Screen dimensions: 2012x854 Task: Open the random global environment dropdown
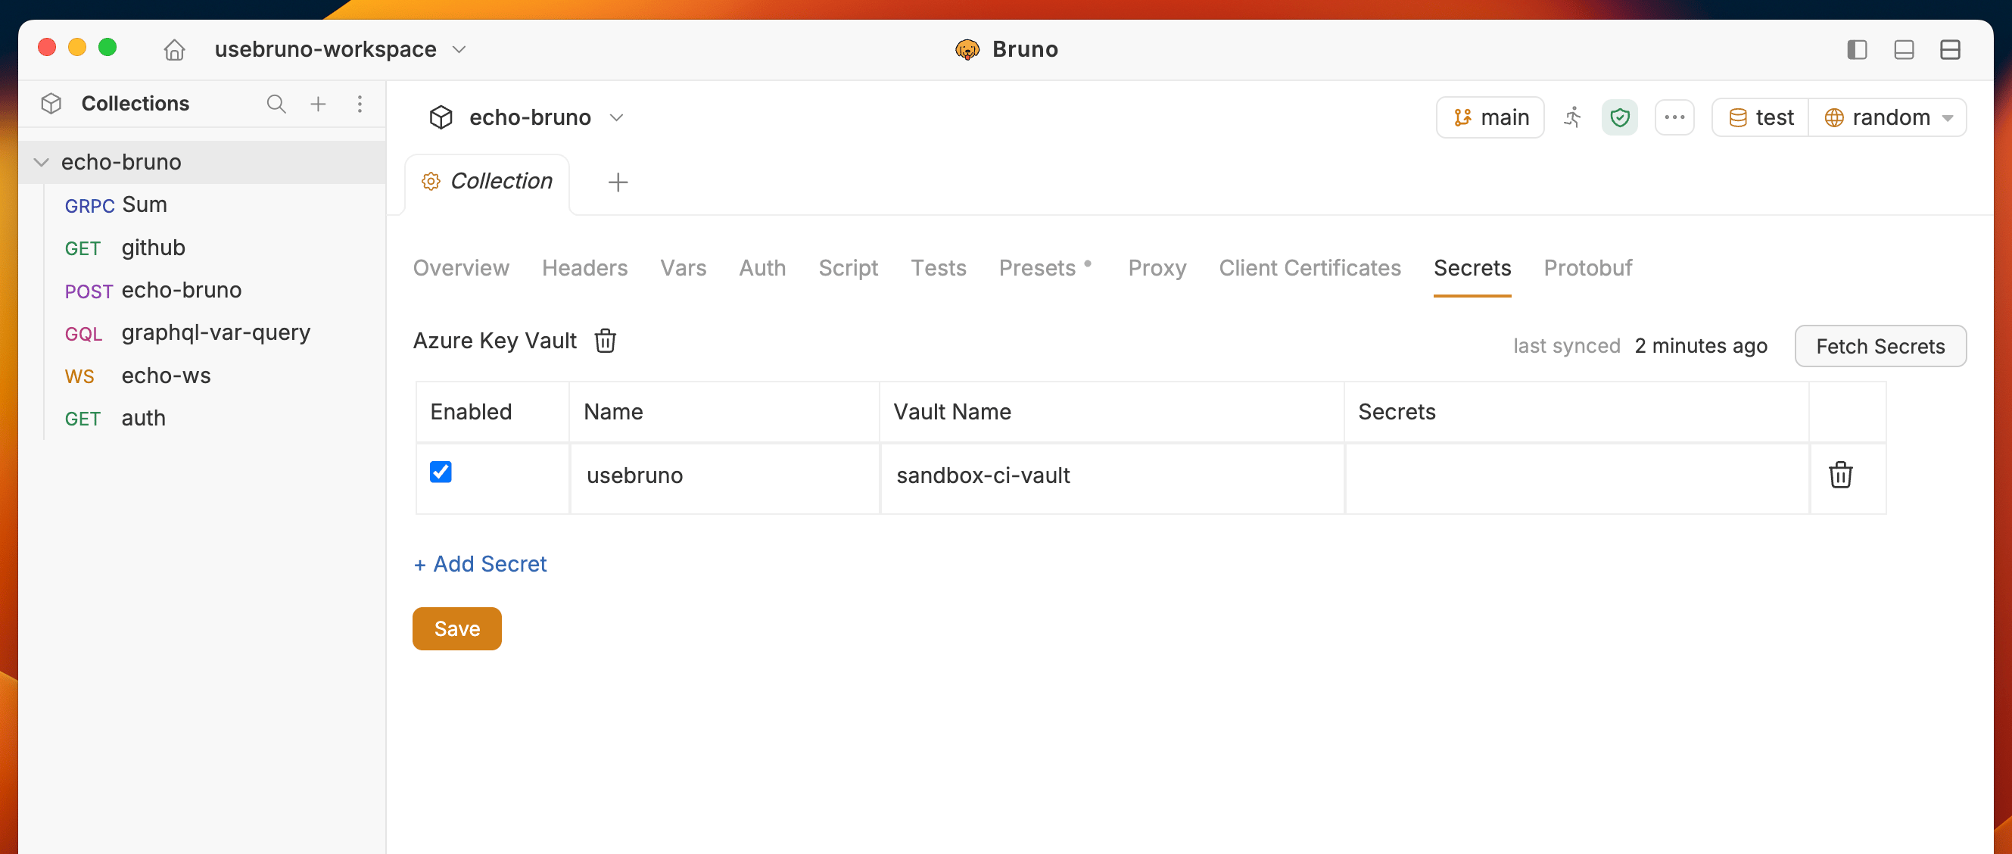pyautogui.click(x=1887, y=117)
